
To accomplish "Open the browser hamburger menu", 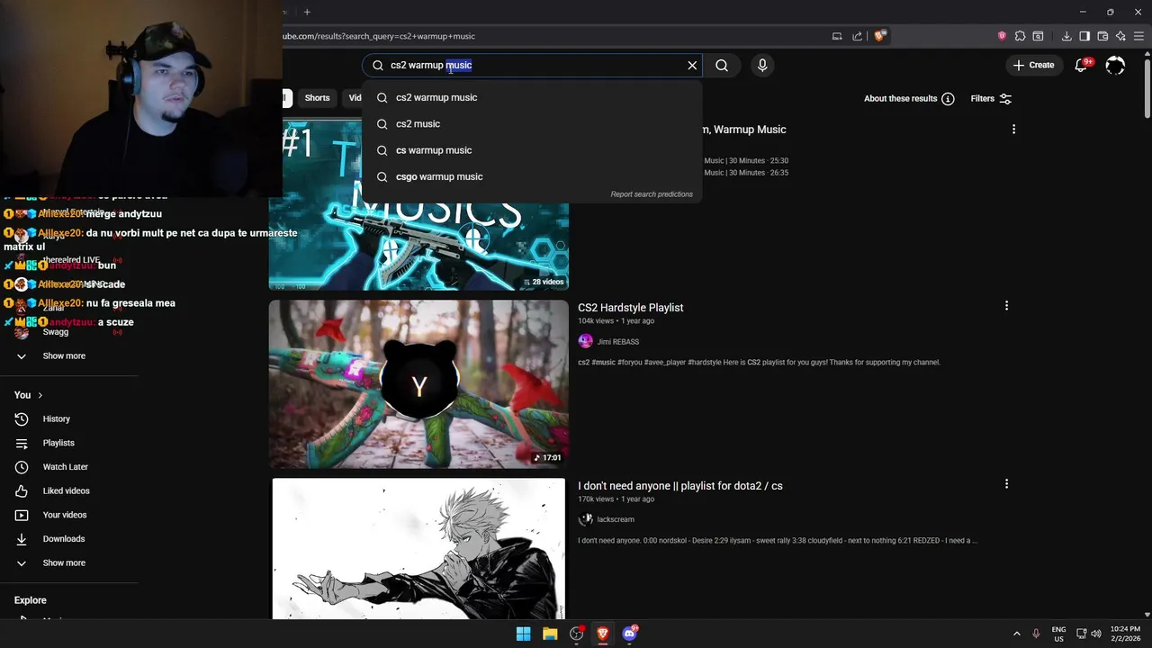I will [x=1138, y=36].
